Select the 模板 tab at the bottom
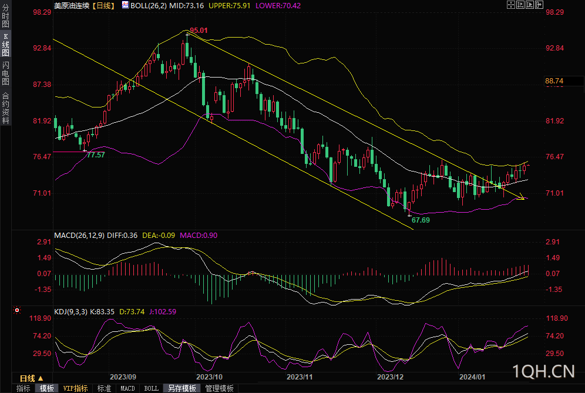This screenshot has width=585, height=393. [x=47, y=388]
